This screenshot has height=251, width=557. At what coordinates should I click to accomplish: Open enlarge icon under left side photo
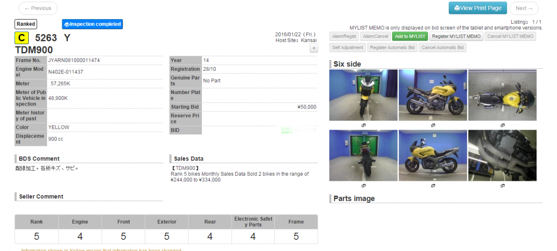click(433, 185)
